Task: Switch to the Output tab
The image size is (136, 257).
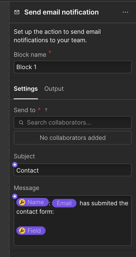Action: (x=54, y=89)
